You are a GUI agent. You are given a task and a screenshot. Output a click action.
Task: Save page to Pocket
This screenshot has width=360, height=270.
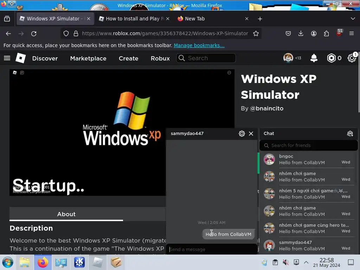tap(288, 33)
